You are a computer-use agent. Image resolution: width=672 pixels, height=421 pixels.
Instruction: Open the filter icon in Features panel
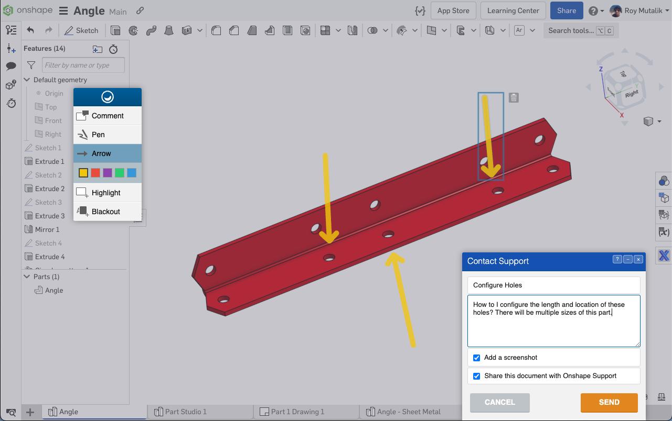31,65
